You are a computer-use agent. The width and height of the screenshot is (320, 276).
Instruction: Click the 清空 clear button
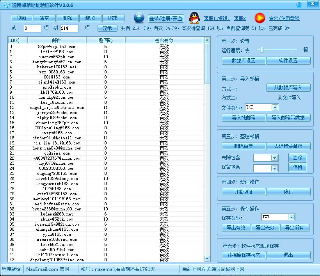tap(44, 18)
